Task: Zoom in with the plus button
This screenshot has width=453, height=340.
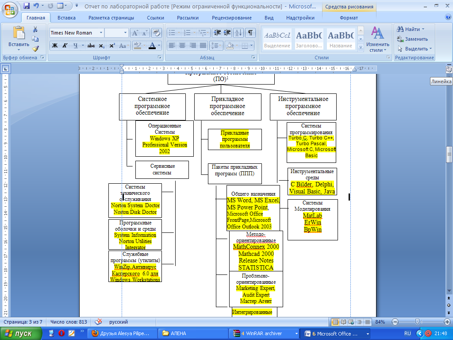Action: click(x=447, y=322)
